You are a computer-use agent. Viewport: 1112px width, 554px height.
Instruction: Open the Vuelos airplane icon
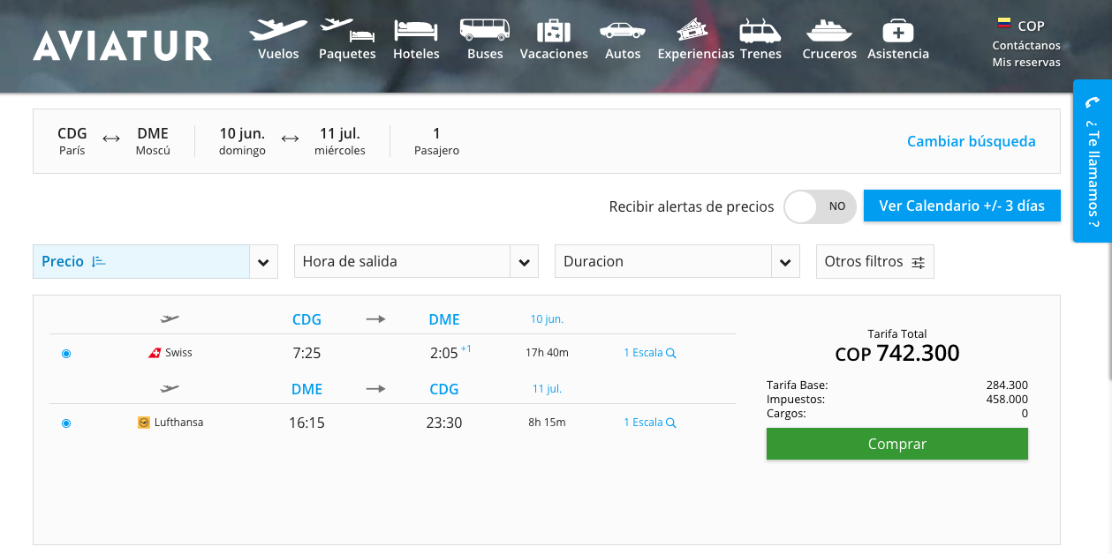point(278,30)
